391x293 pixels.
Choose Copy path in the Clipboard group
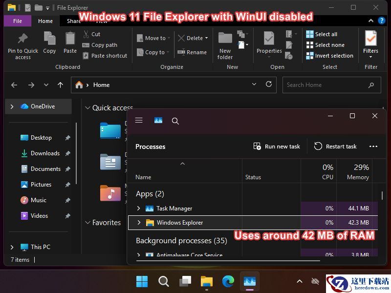point(100,45)
